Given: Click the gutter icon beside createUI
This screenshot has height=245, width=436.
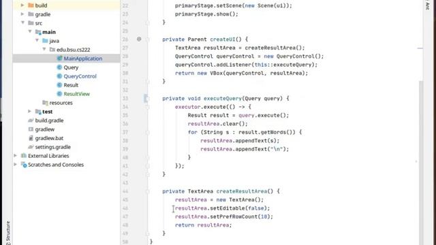Looking at the screenshot, I should pos(139,39).
